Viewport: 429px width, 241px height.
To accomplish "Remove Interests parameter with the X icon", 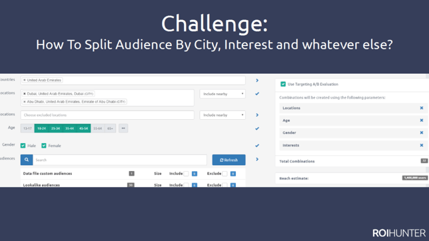I will point(422,145).
